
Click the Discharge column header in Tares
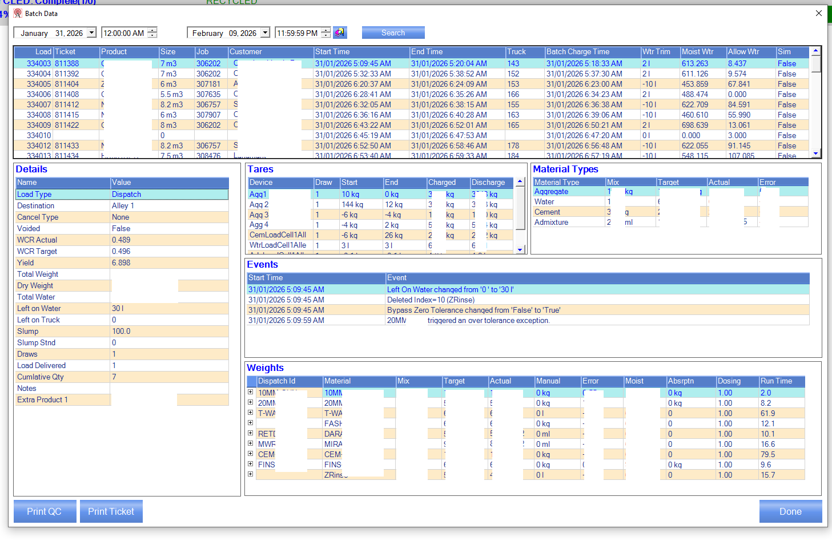click(x=492, y=182)
